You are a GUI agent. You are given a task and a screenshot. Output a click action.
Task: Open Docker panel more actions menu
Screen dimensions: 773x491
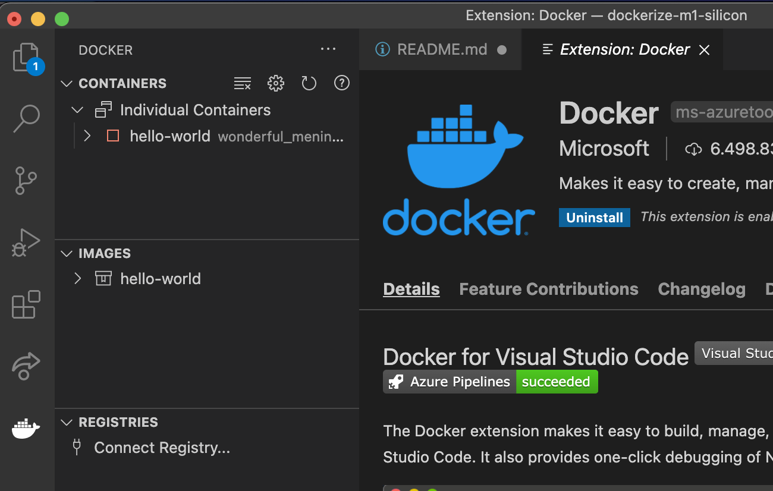coord(328,49)
